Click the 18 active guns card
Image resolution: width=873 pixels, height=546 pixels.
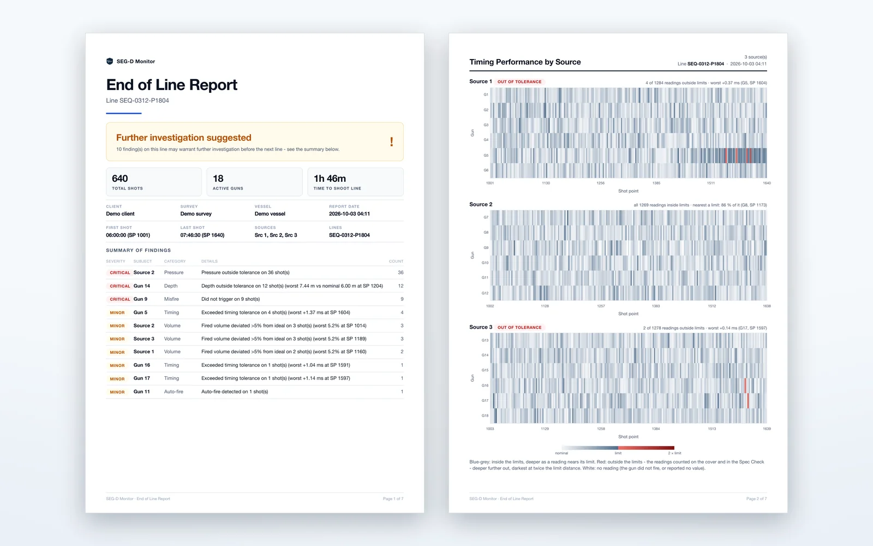pyautogui.click(x=255, y=182)
